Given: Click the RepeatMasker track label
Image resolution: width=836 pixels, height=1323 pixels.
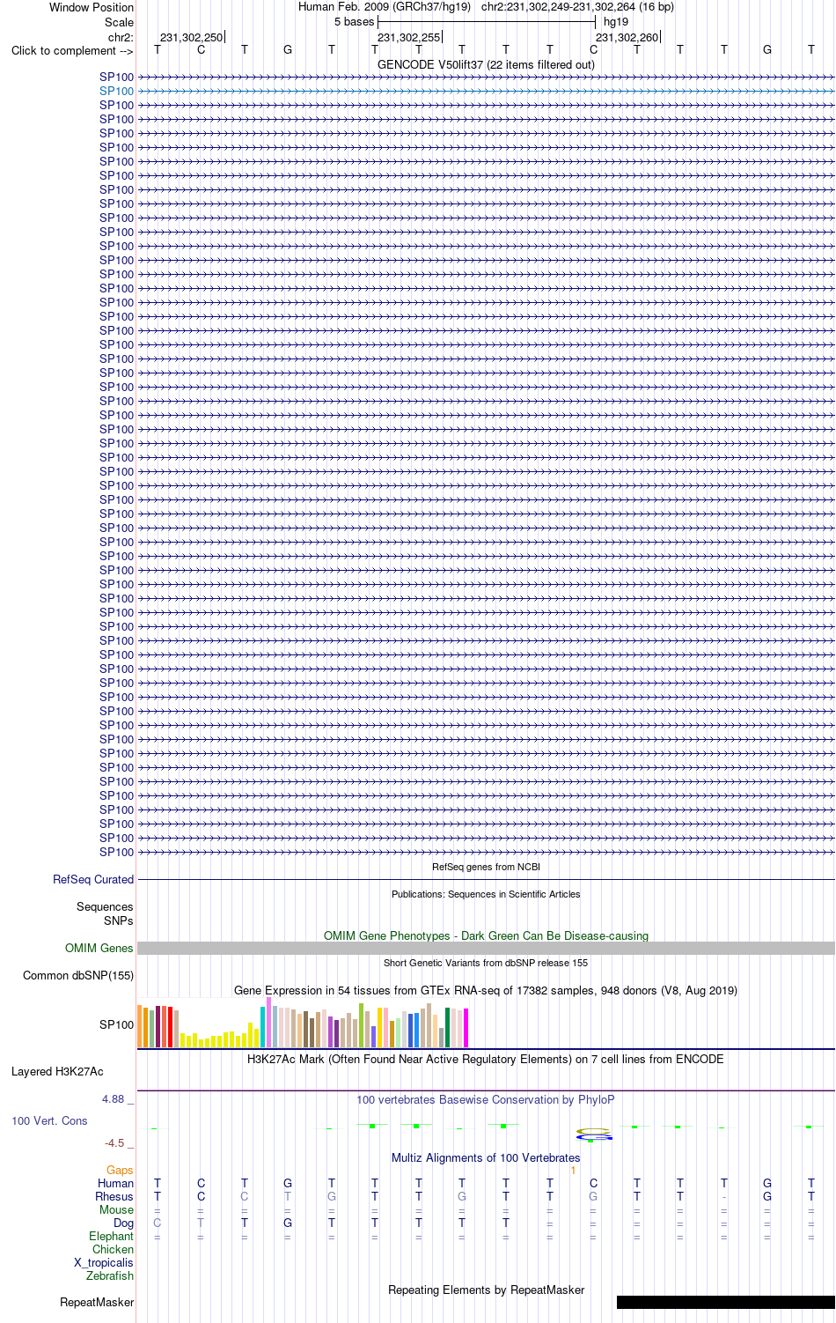Looking at the screenshot, I should click(97, 1302).
